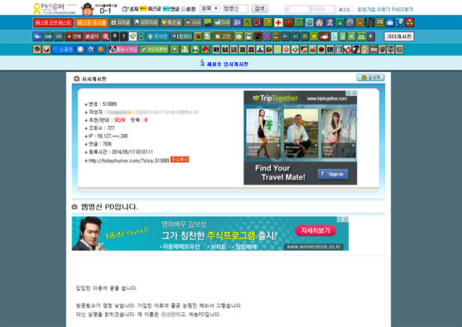
Task: Close the stock program banner ad
Action: pos(346,219)
